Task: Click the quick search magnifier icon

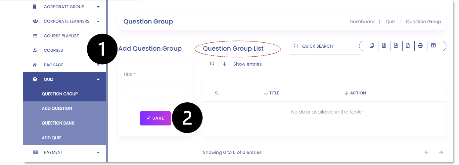Action: (x=296, y=46)
